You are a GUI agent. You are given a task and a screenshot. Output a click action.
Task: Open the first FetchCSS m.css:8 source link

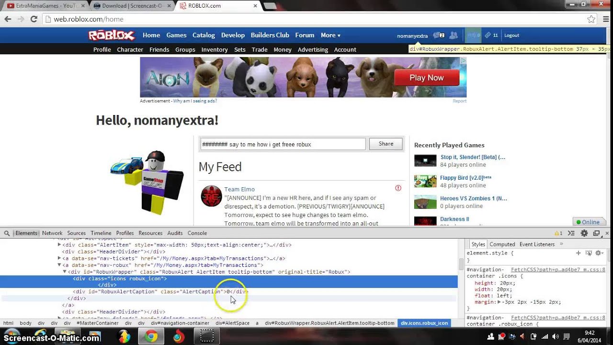pos(558,270)
